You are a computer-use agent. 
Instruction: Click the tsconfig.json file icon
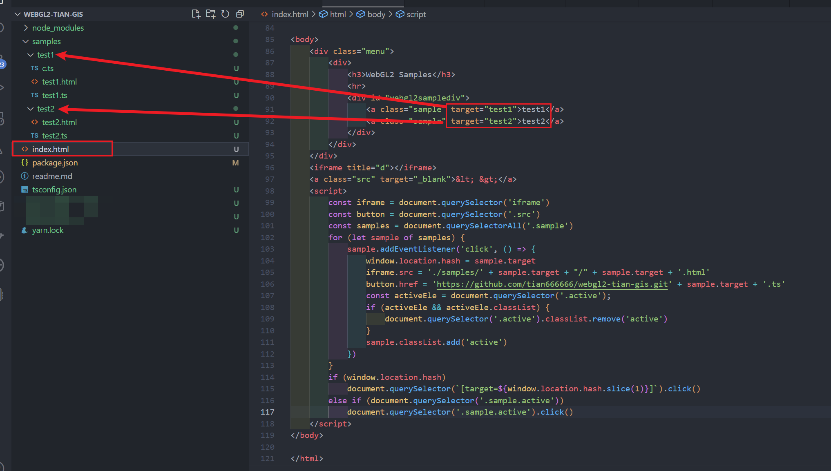tap(25, 190)
